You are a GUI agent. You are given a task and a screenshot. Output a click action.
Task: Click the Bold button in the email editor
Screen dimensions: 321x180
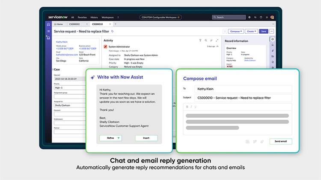tap(187, 107)
